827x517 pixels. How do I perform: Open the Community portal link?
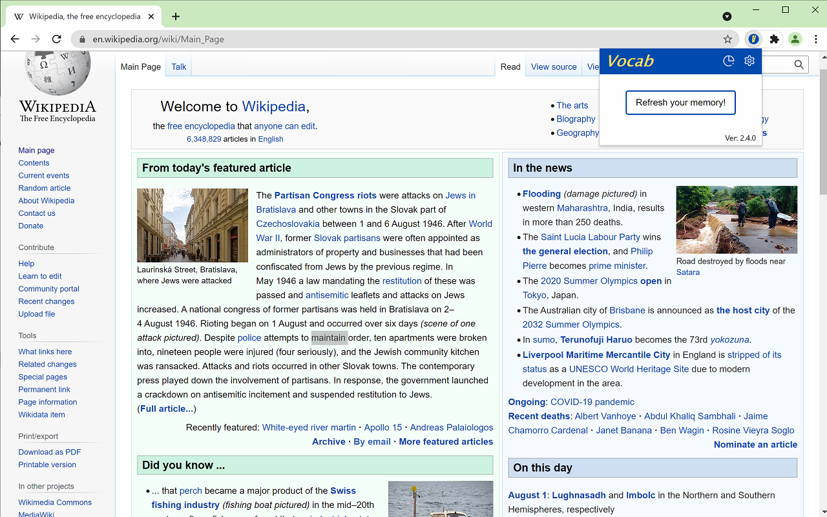tap(48, 289)
